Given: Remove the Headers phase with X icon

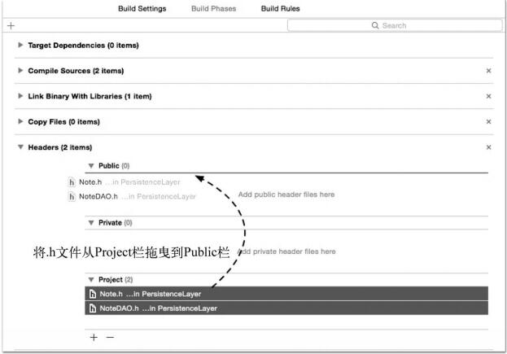Looking at the screenshot, I should click(x=488, y=147).
